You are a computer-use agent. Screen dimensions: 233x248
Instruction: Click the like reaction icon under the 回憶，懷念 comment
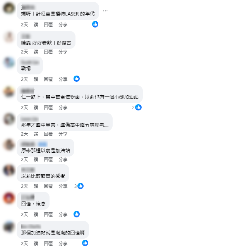point(77,214)
